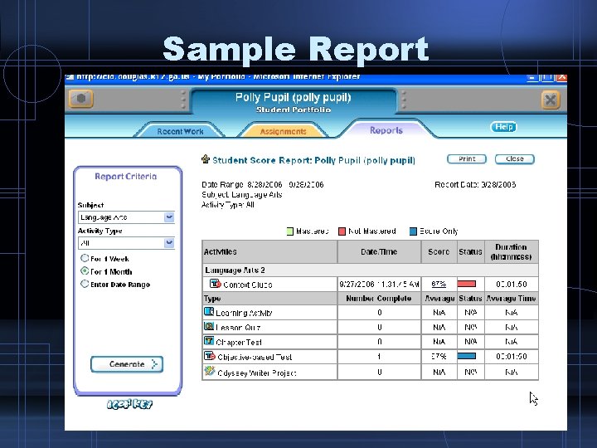Click the Learning Activity row label
The width and height of the screenshot is (597, 448).
pyautogui.click(x=244, y=313)
